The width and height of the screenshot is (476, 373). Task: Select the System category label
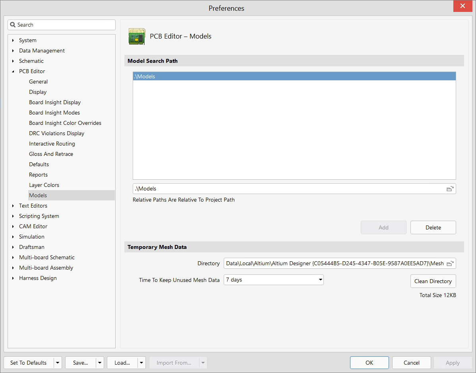(x=28, y=41)
